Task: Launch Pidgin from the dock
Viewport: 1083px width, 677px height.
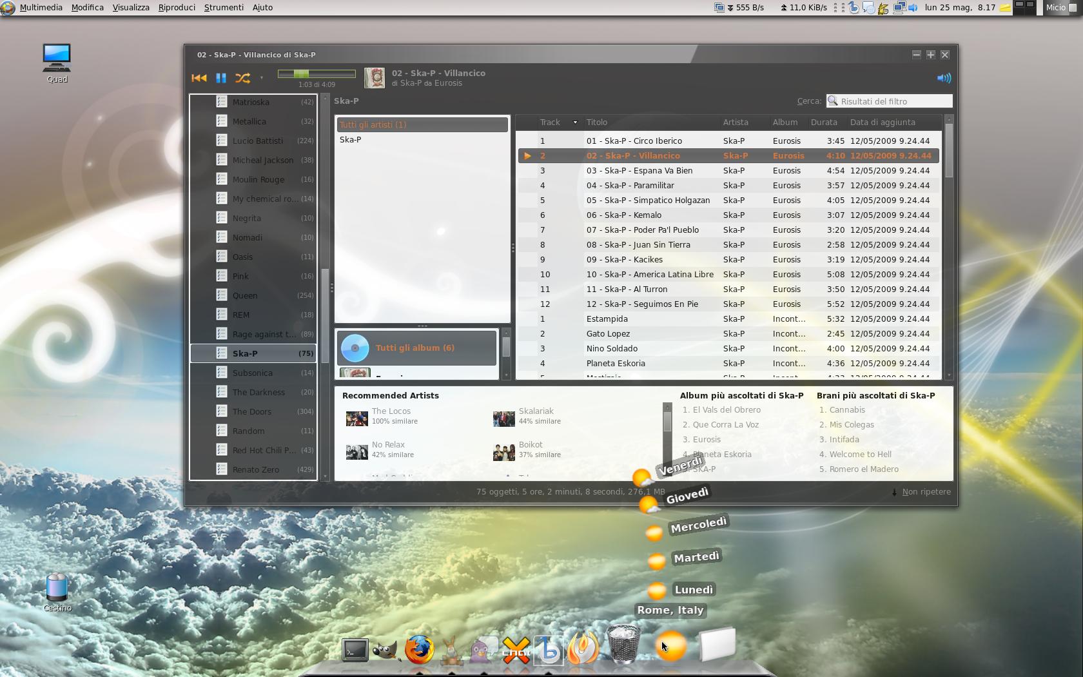Action: pyautogui.click(x=484, y=650)
